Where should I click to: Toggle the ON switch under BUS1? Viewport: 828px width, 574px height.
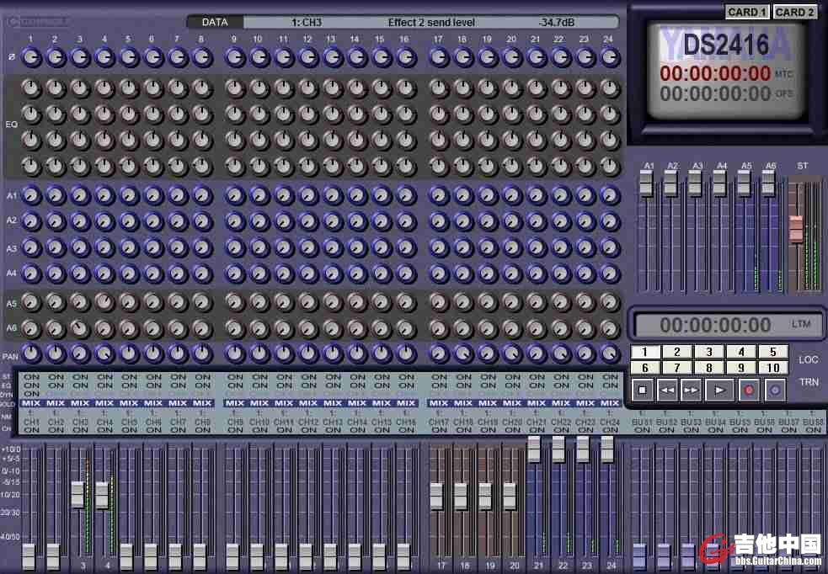[x=643, y=430]
